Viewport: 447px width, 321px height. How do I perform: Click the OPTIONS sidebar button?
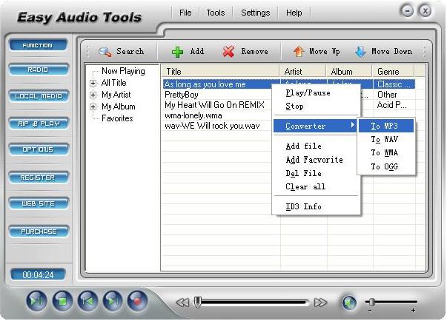[39, 149]
